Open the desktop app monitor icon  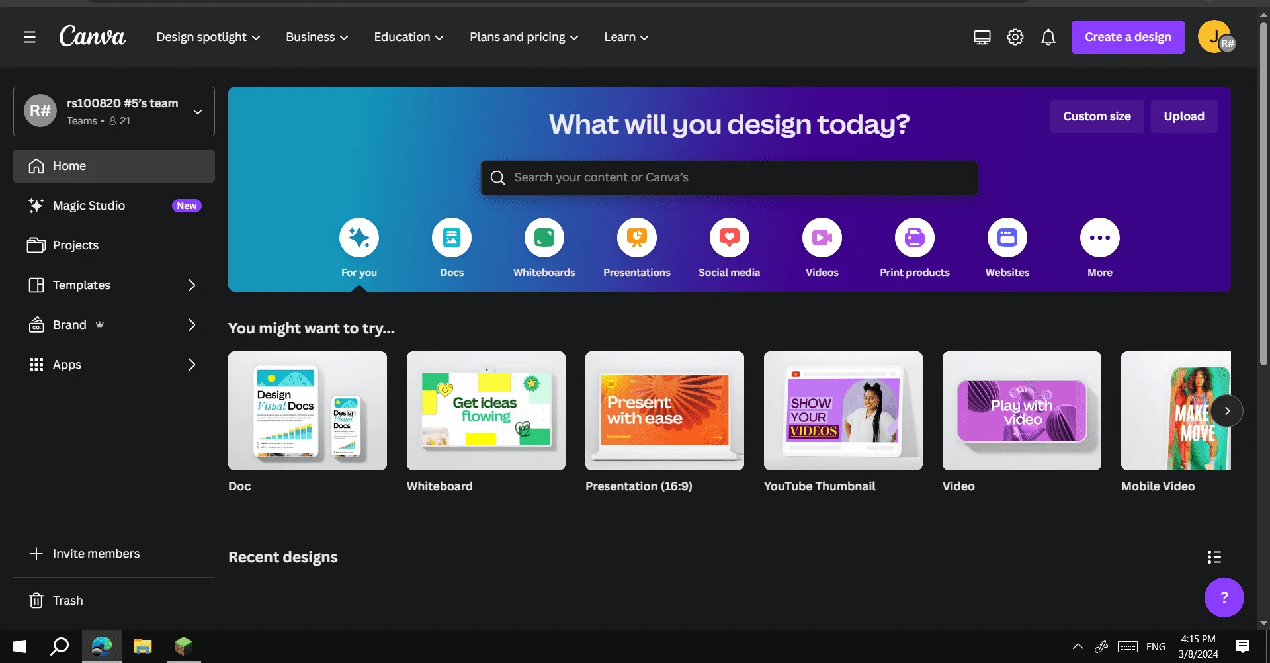click(x=982, y=37)
